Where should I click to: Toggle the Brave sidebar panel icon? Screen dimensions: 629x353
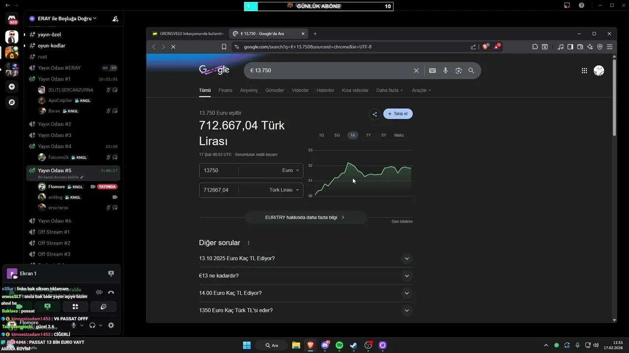point(571,47)
